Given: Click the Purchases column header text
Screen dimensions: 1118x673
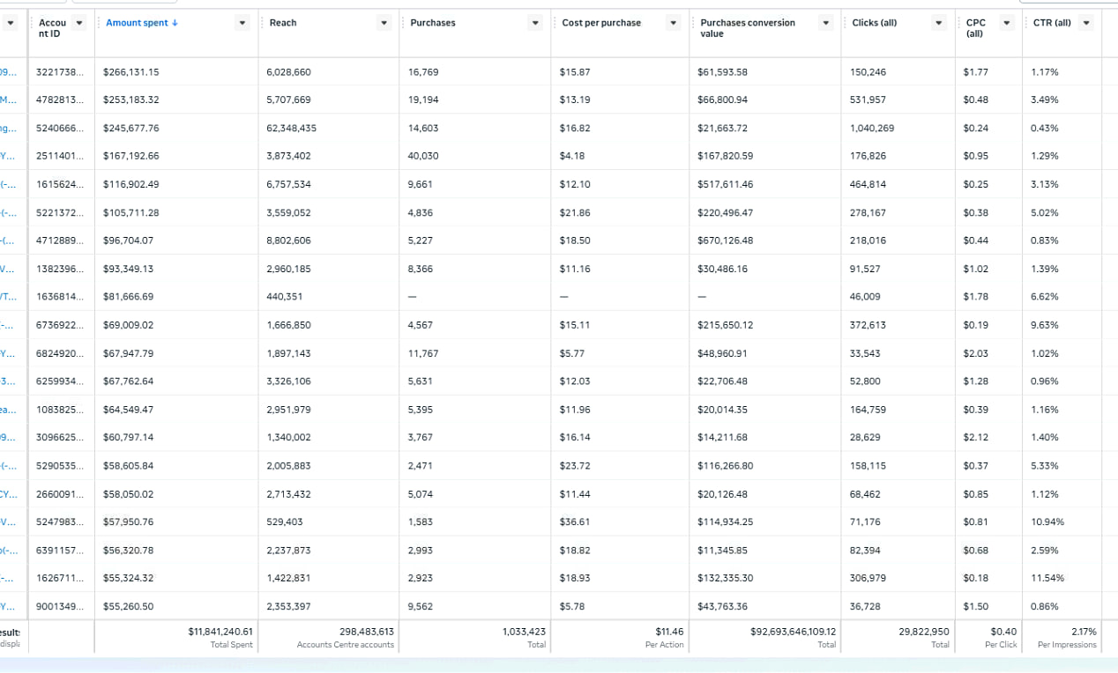Looking at the screenshot, I should click(433, 23).
